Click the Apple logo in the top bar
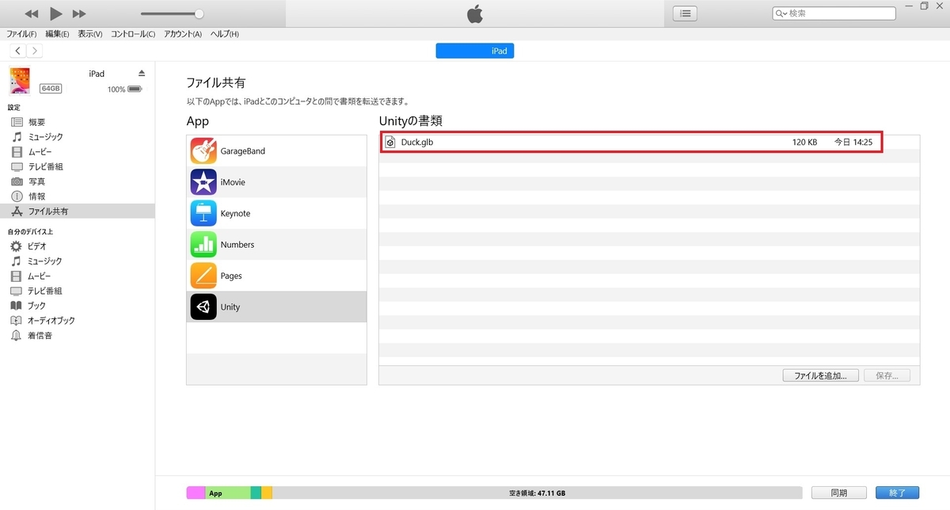The image size is (950, 510). pyautogui.click(x=475, y=13)
